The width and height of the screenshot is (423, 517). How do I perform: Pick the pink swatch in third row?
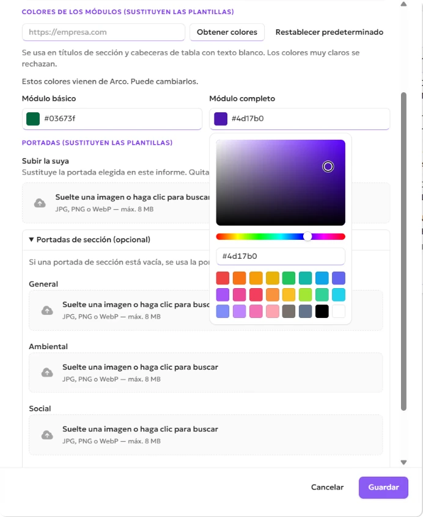click(256, 311)
